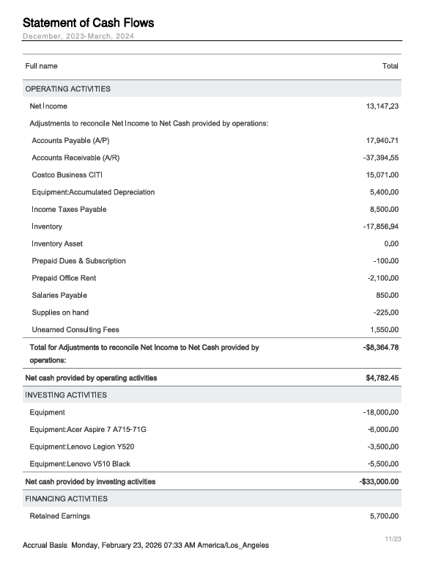
Task: Click the Statement of Cash Flows title
Action: 89,23
